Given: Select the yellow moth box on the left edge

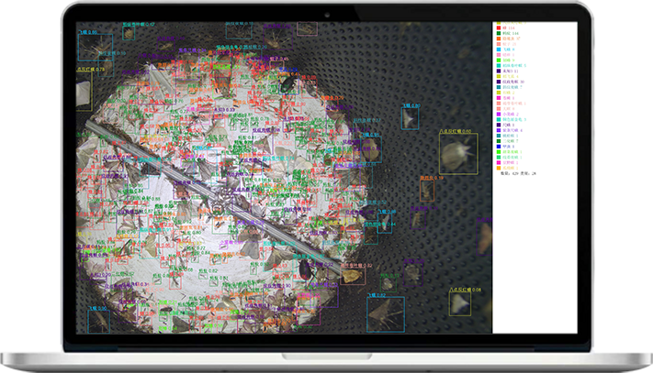Looking at the screenshot, I should click(x=84, y=92).
